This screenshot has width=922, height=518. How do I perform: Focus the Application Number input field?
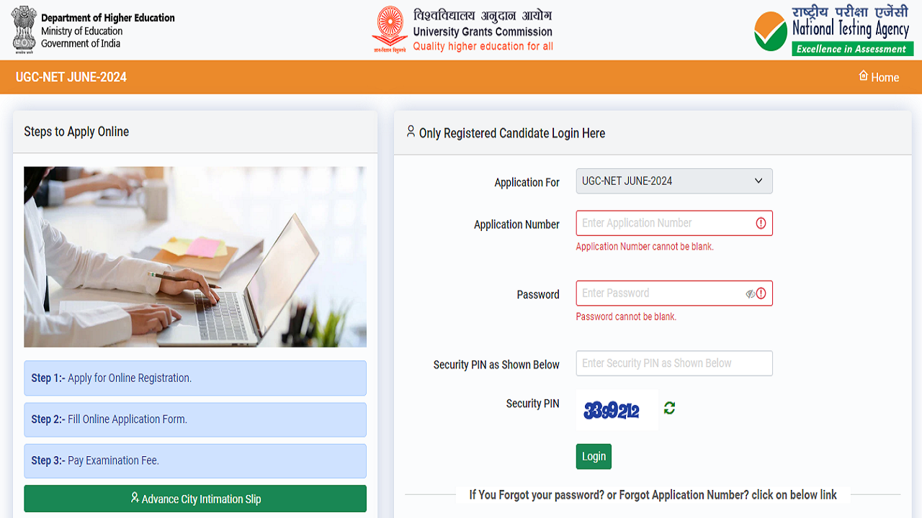674,223
